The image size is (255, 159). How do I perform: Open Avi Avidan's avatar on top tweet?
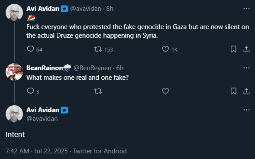tap(14, 13)
